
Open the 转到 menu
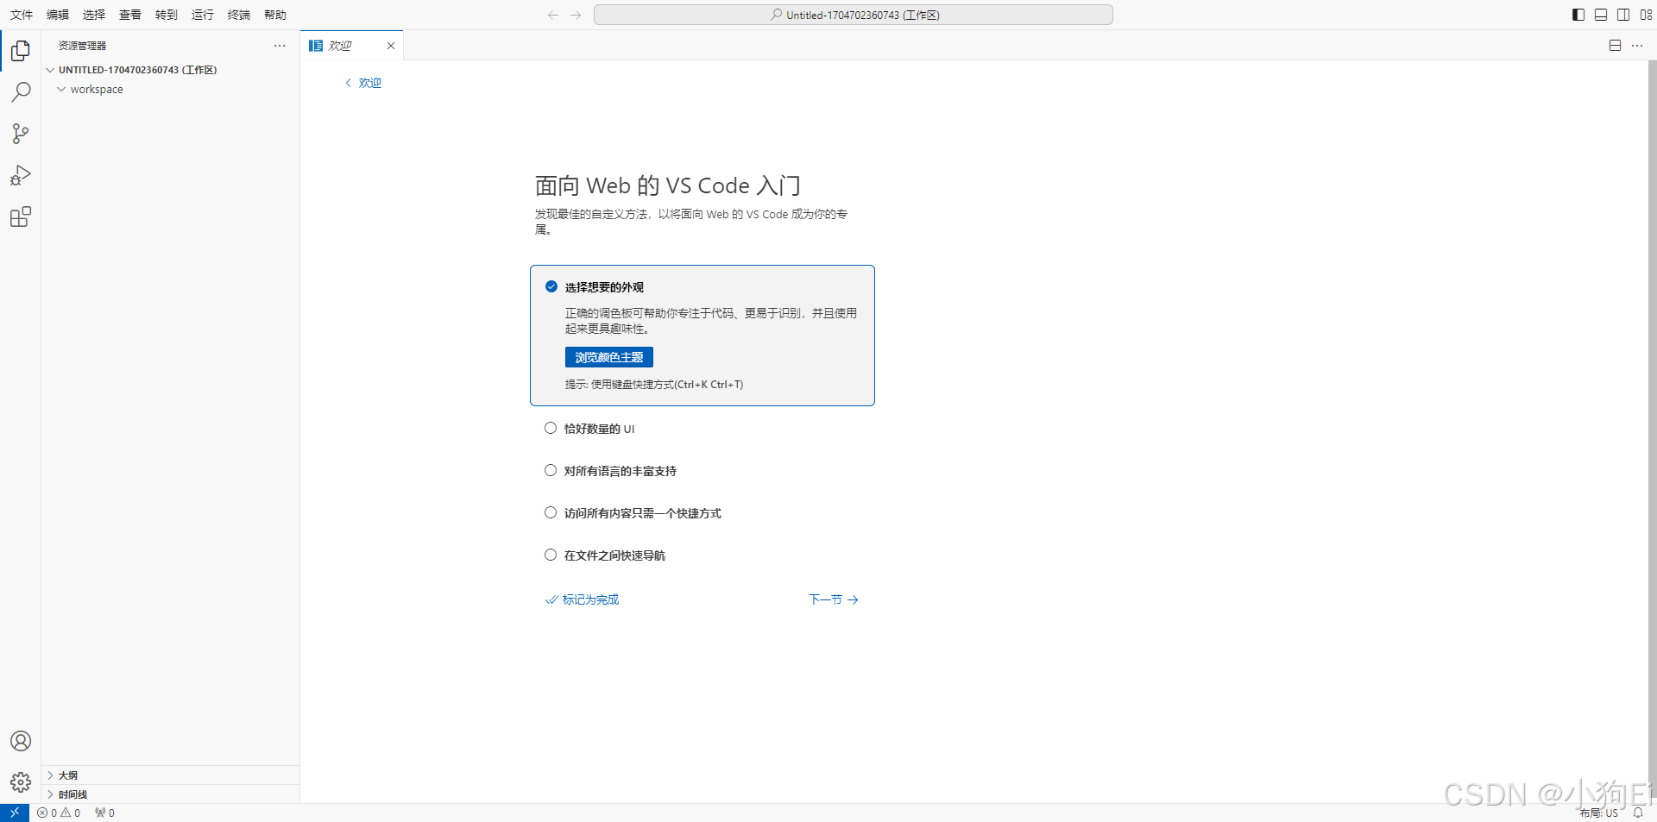click(x=167, y=15)
